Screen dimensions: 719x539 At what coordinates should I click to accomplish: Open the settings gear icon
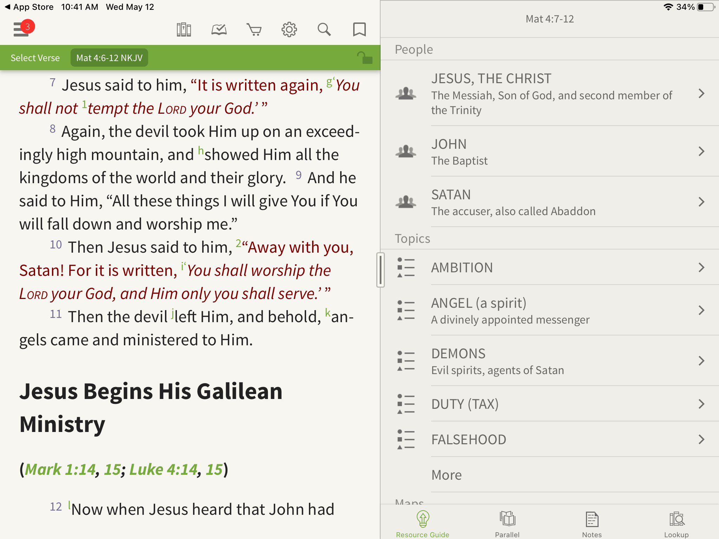coord(289,29)
